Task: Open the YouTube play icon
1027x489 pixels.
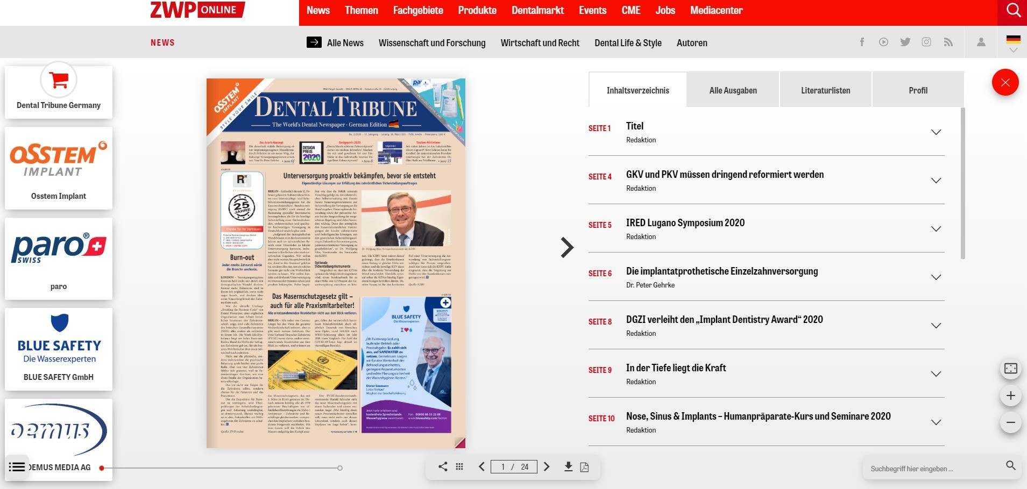Action: click(x=883, y=42)
